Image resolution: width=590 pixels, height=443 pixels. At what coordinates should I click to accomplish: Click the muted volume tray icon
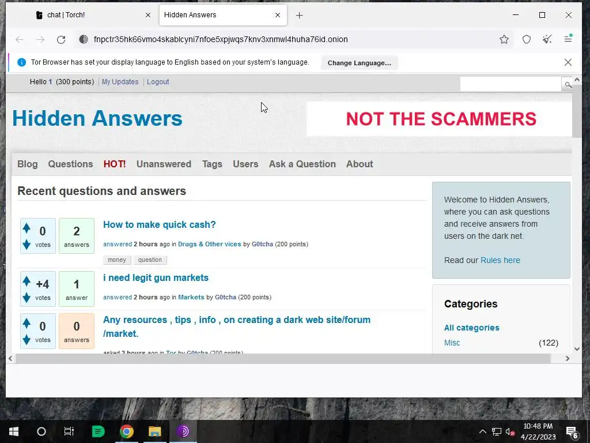(x=510, y=431)
